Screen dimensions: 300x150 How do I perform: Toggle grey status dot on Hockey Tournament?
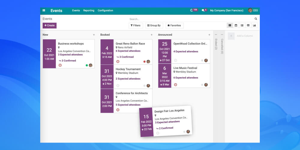(145, 86)
